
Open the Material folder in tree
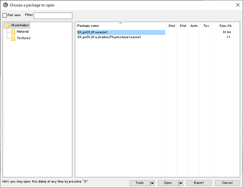click(23, 32)
